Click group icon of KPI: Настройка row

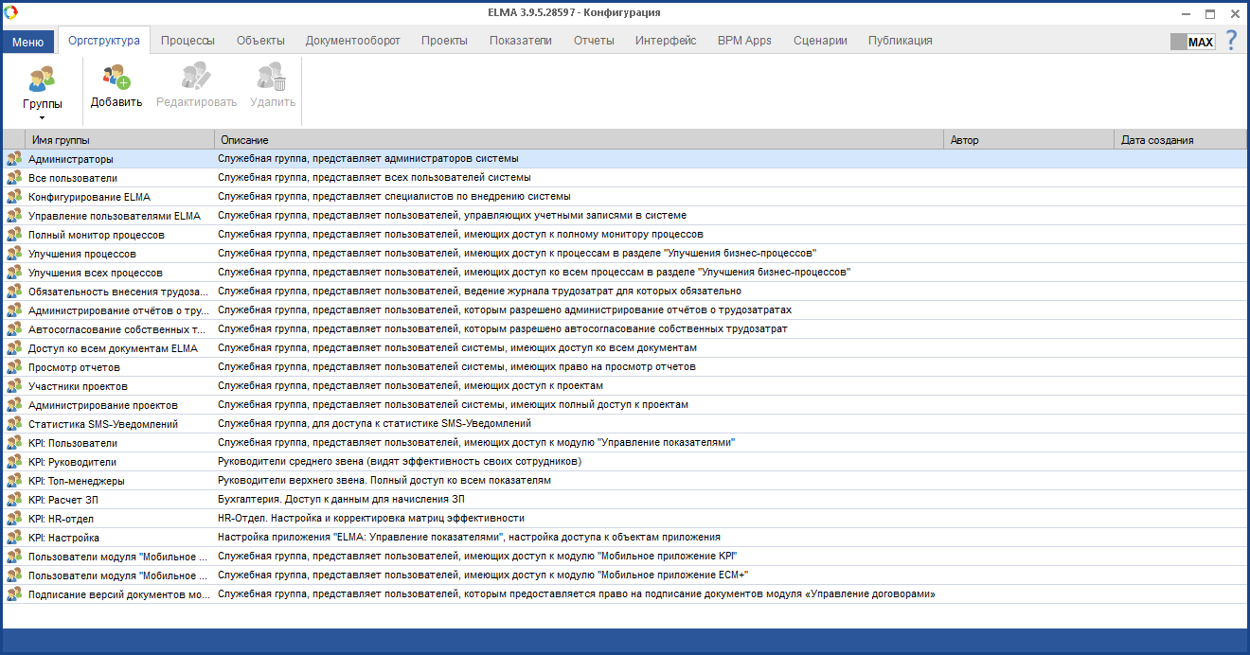coord(14,538)
